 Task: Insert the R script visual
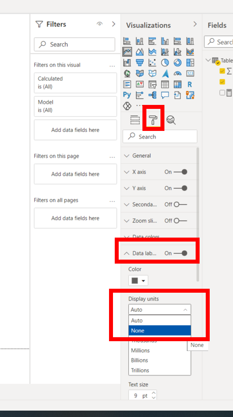pos(190,84)
